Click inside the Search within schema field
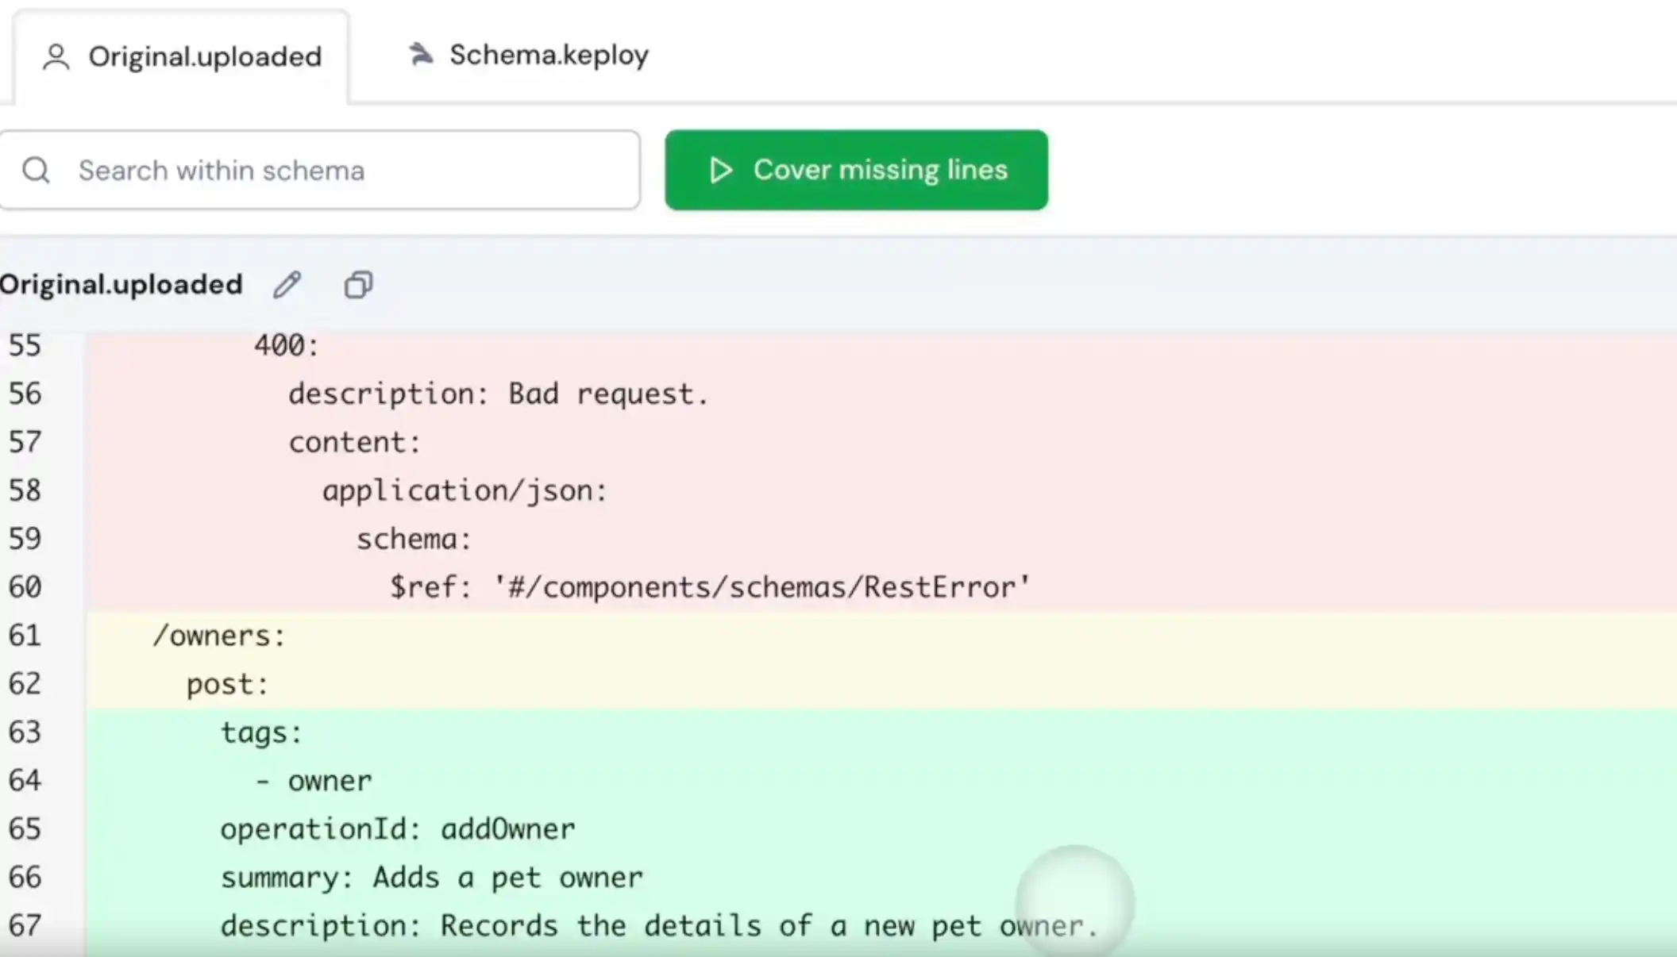 tap(318, 170)
